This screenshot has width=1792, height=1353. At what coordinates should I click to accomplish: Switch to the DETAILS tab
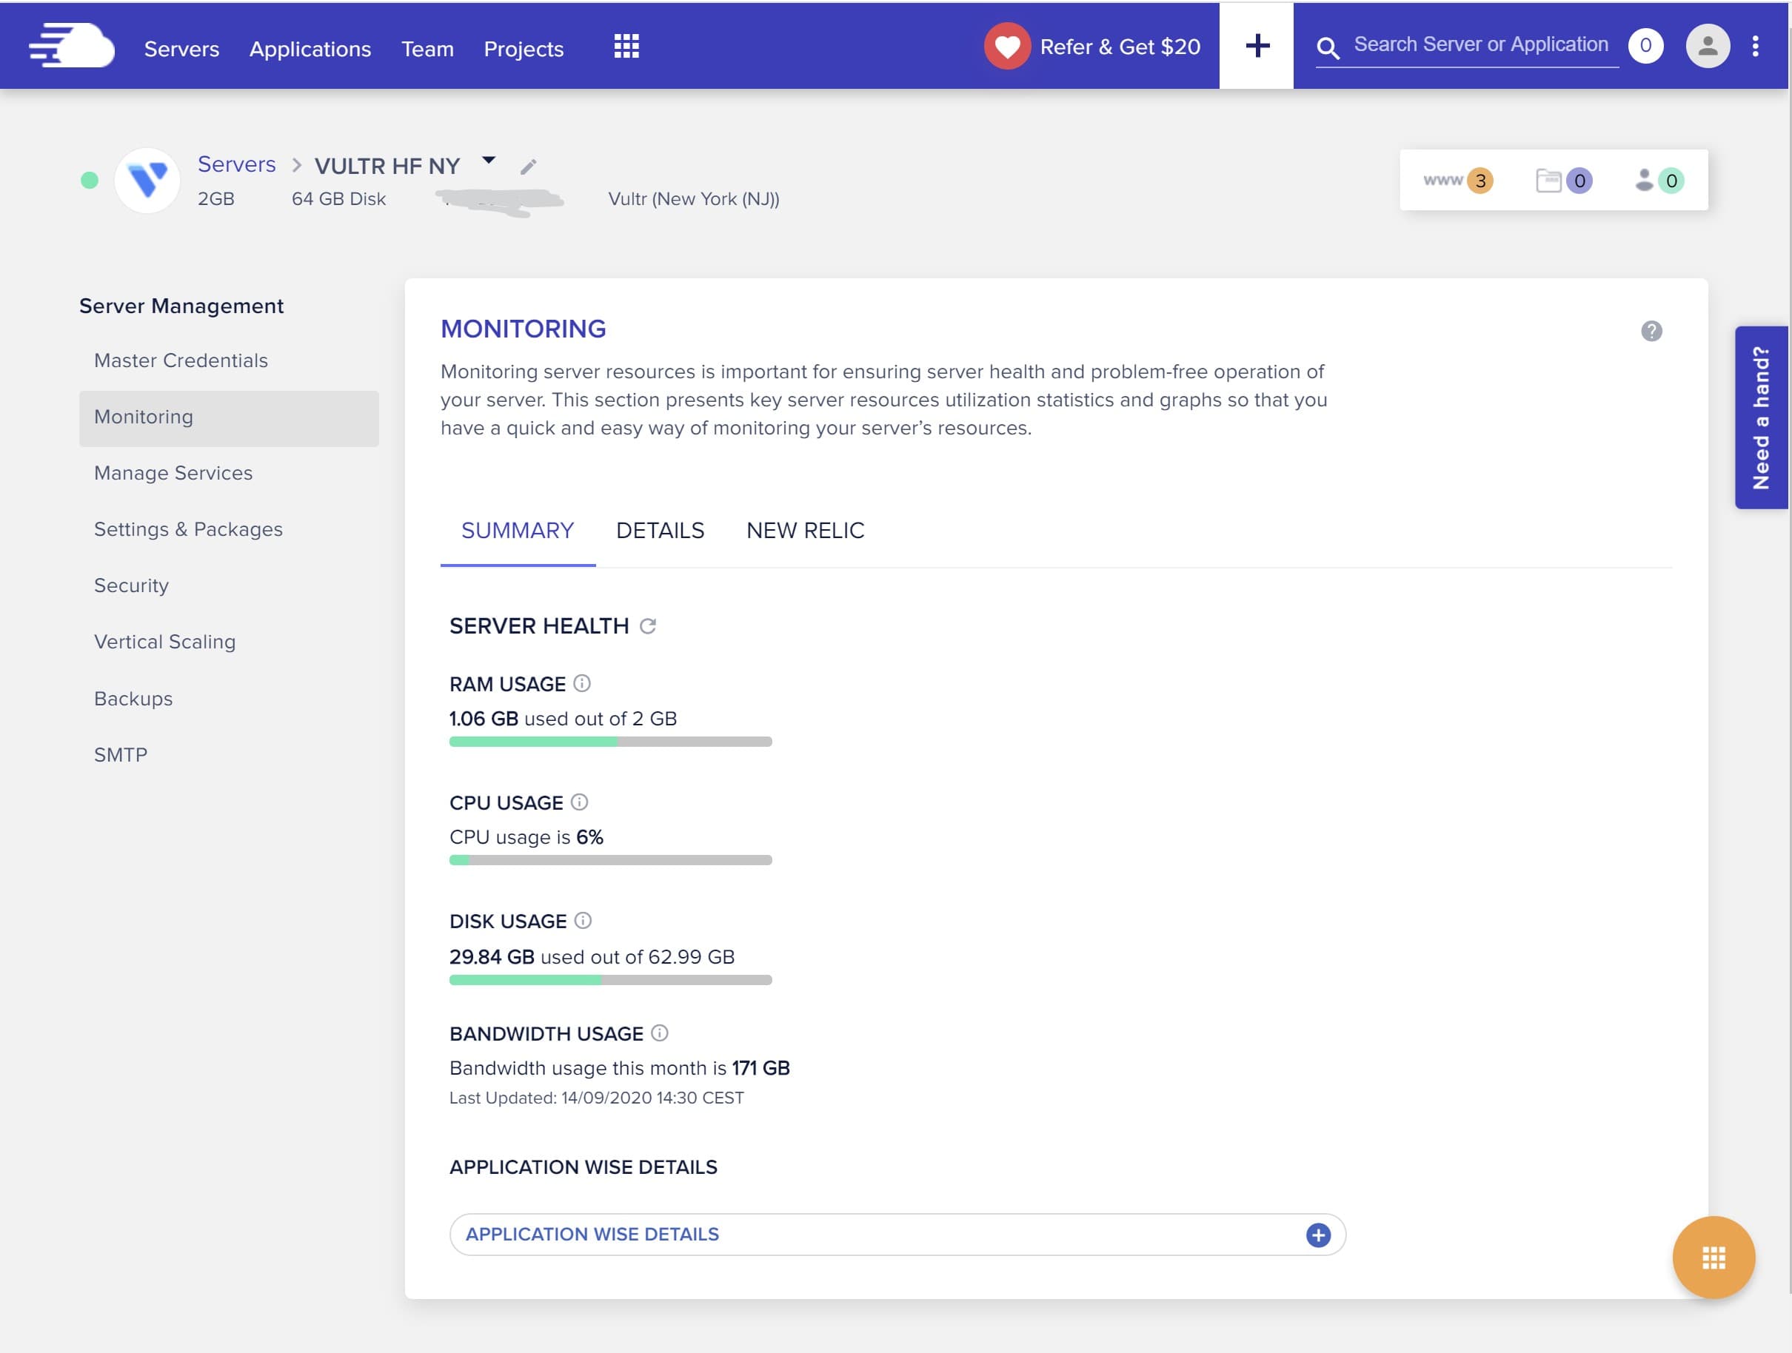point(661,531)
